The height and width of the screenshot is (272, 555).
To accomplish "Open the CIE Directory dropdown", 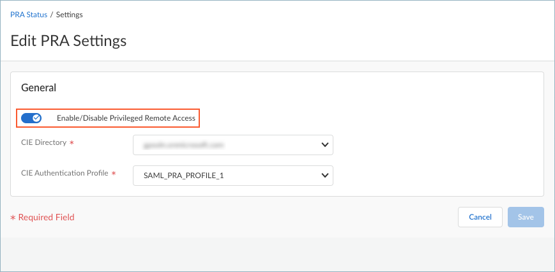I will coord(233,145).
